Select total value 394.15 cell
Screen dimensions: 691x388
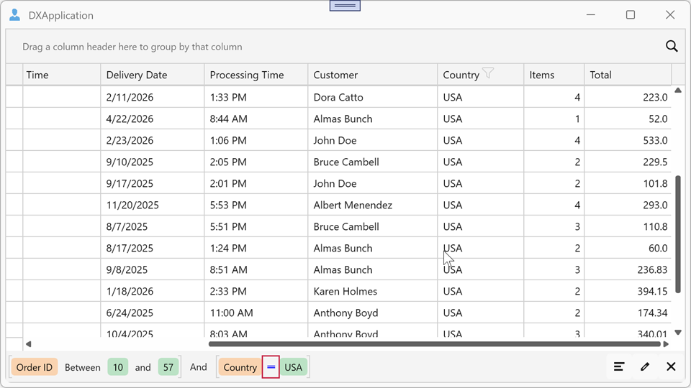pos(628,291)
